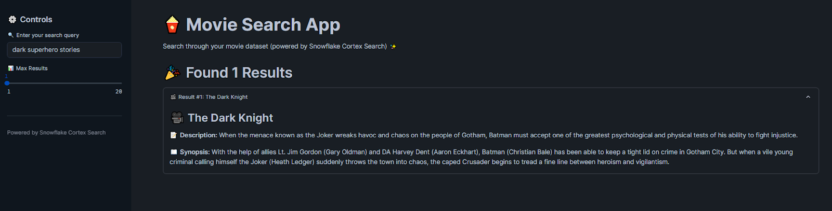Click the book icon before Synopsis
This screenshot has height=211, width=832.
coord(174,152)
